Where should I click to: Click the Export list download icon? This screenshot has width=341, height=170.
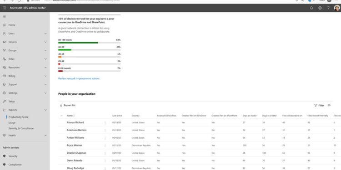61,105
